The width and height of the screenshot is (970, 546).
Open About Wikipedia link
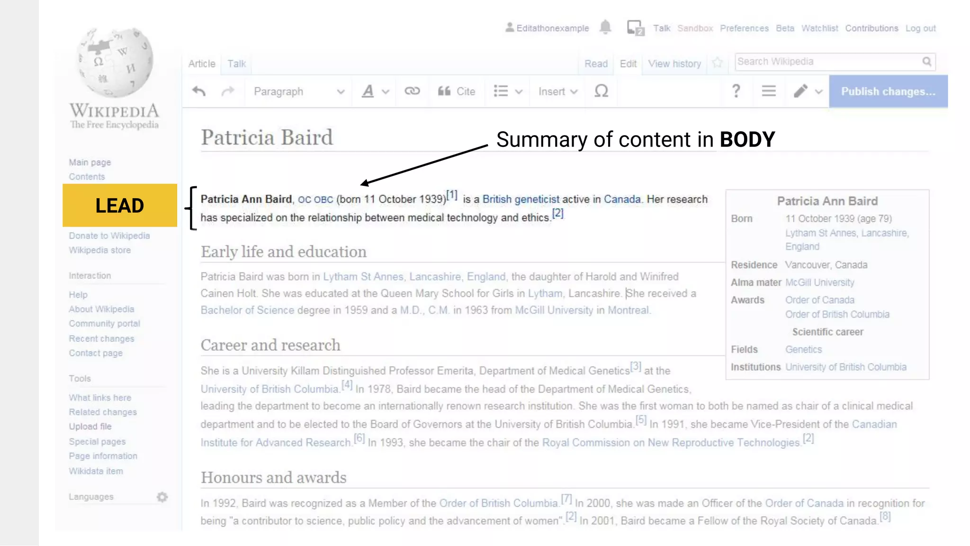pos(101,309)
